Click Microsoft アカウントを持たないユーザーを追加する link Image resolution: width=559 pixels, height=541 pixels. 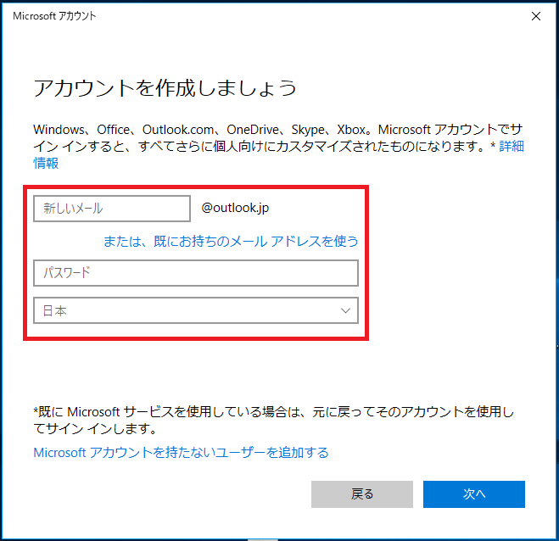coord(182,453)
